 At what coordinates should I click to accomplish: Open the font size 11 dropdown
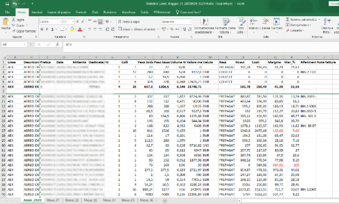(73, 22)
